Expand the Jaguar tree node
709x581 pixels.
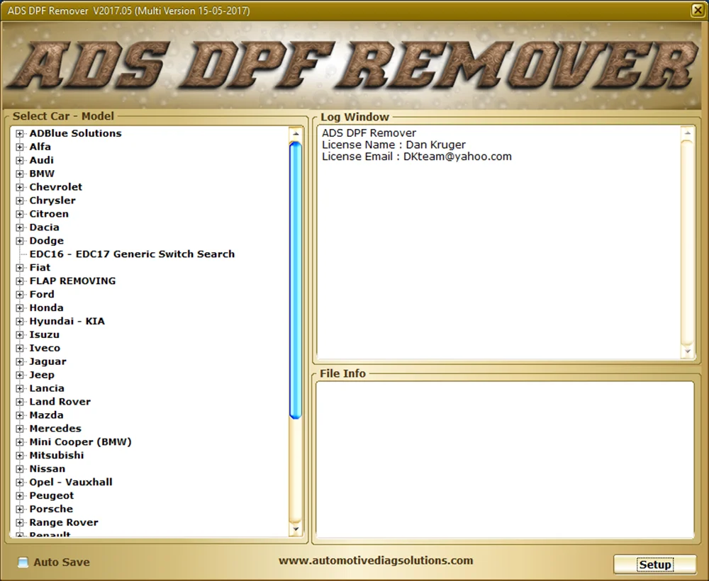pos(19,361)
